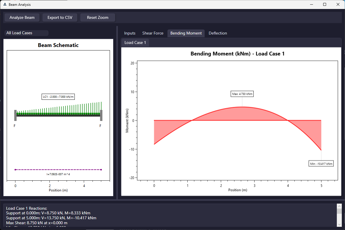Open the Shear Force tab
This screenshot has width=345, height=230.
tap(153, 33)
